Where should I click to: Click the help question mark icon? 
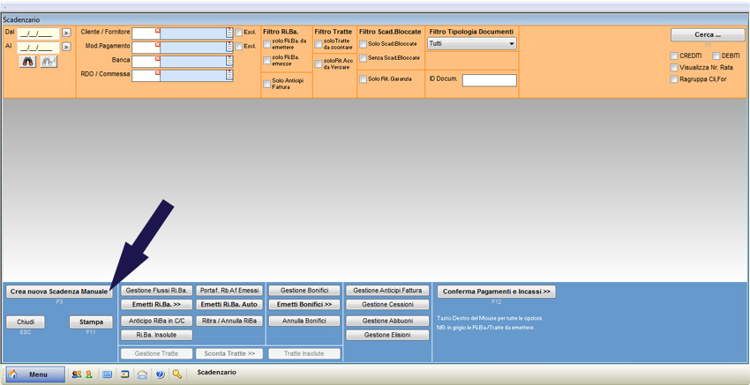(x=160, y=374)
